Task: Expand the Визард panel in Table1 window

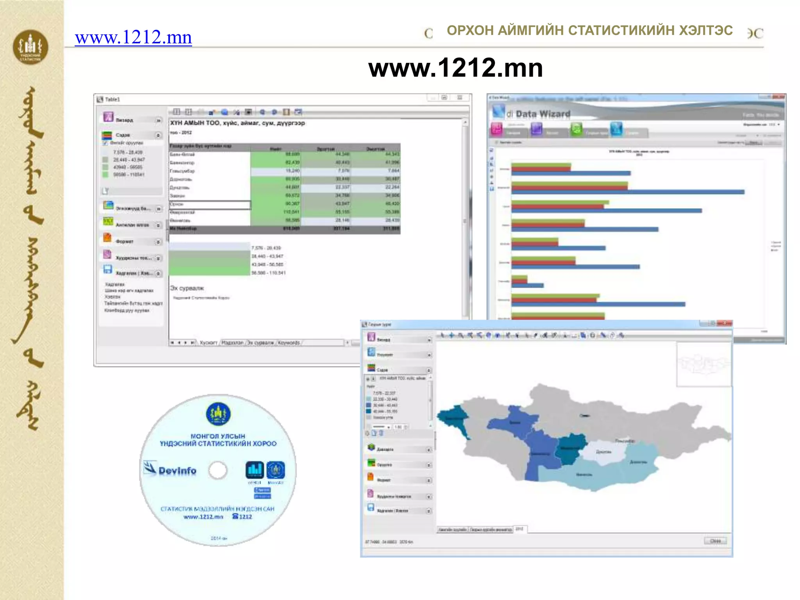Action: tap(159, 121)
